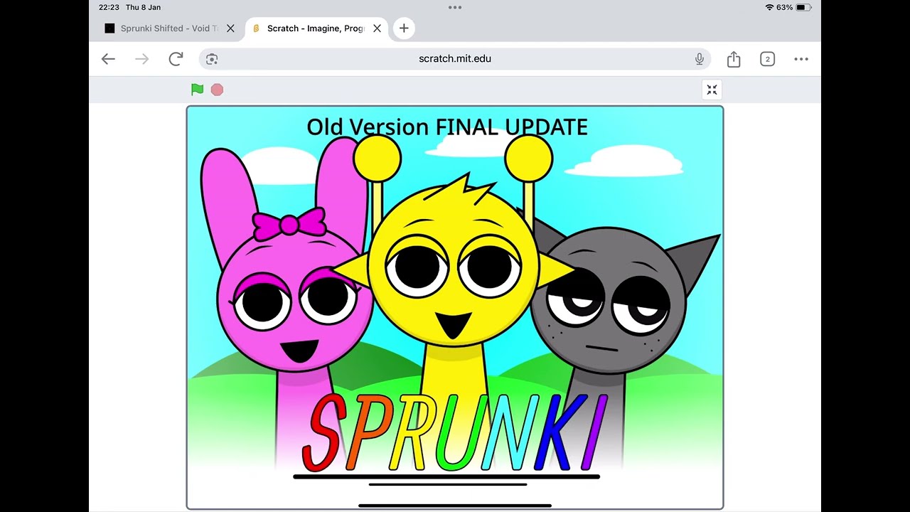Open the tab switcher showing 2 tabs
The width and height of the screenshot is (910, 512).
pos(767,59)
